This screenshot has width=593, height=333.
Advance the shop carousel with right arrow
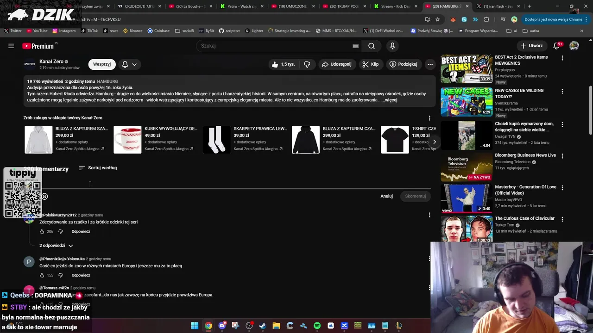click(x=434, y=142)
